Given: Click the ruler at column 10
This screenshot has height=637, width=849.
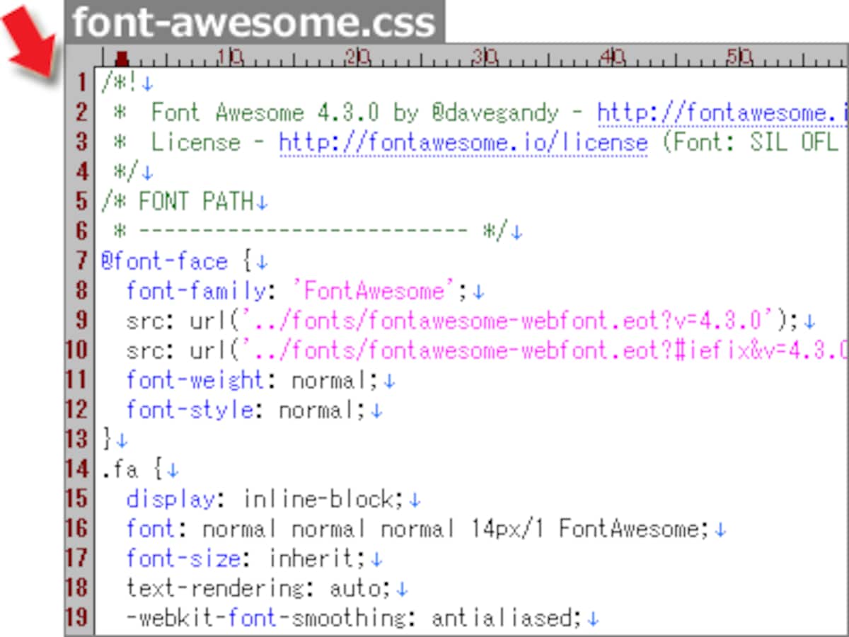Looking at the screenshot, I should [231, 57].
